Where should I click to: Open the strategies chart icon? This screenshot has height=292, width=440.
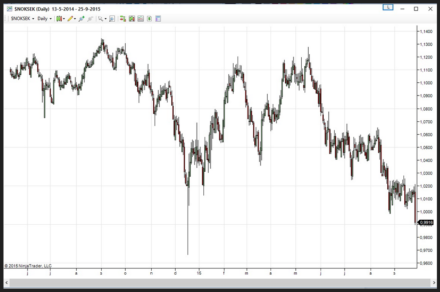[x=140, y=19]
